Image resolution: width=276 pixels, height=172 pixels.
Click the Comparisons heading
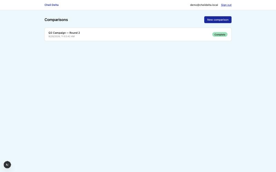click(x=56, y=20)
